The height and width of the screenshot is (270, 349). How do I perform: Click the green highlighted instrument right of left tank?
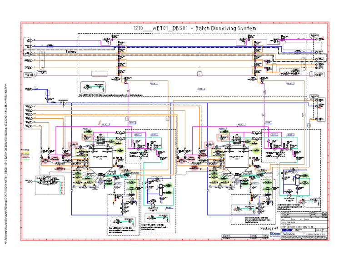tap(120, 151)
